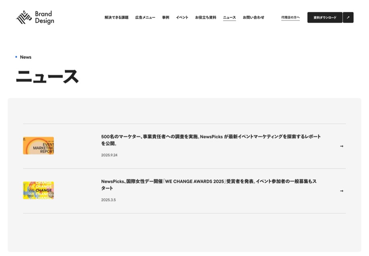
Task: Click the large ニュース page heading
Action: point(47,77)
